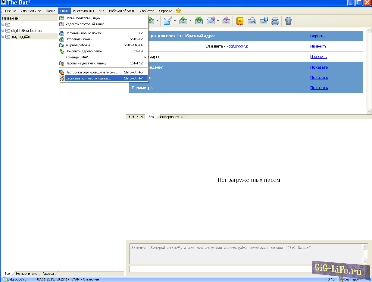The height and width of the screenshot is (282, 372).
Task: Switch to the Не прочитано tab
Action: point(27,274)
